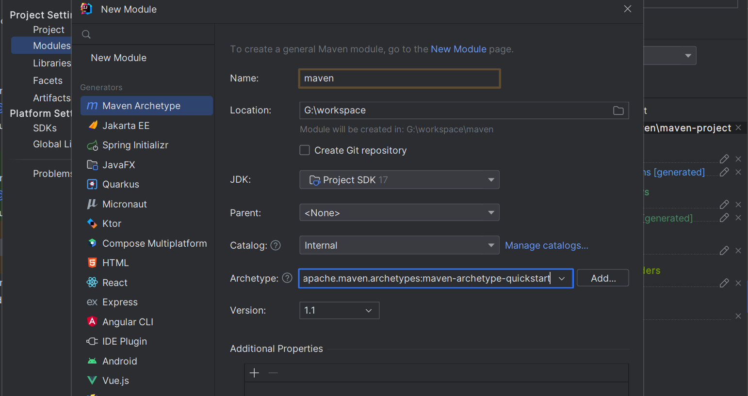Add a new additional property with plus
This screenshot has height=396, width=748.
254,373
